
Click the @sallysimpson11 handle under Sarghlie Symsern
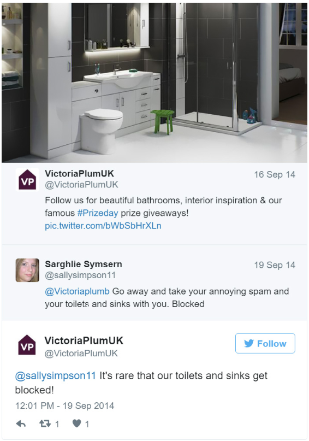point(80,275)
